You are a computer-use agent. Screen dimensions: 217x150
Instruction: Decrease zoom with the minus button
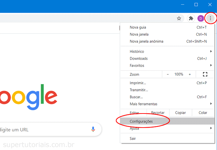[x=168, y=74]
